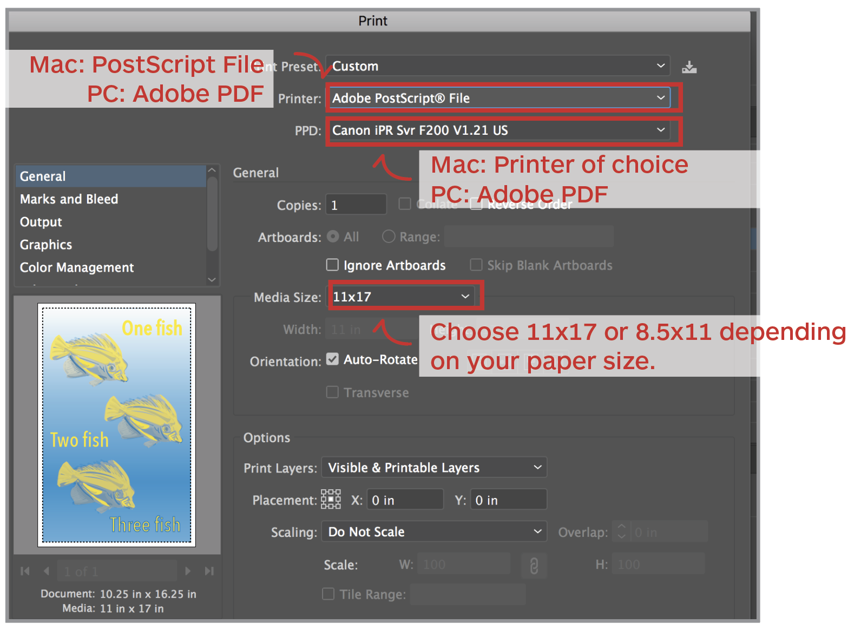
Task: Expand the Media Size 11x17 dropdown
Action: coord(402,297)
